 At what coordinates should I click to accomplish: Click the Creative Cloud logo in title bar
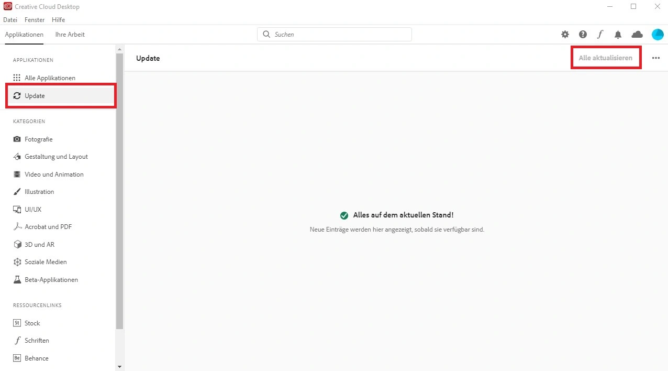click(8, 7)
